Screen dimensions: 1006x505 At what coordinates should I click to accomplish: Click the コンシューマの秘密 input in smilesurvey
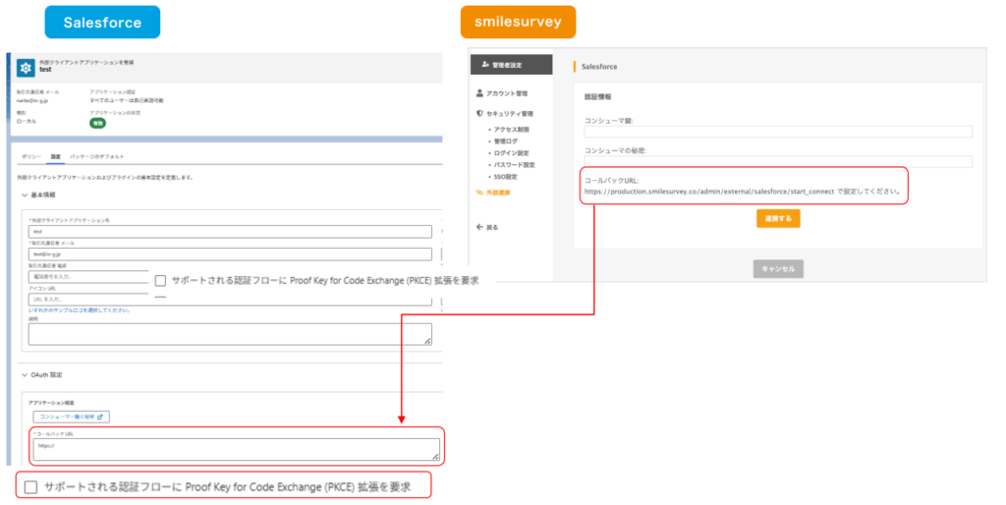click(778, 162)
